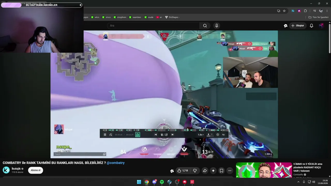The height and width of the screenshot is (186, 331).
Task: Click the 'BU HAFTANIN ABONELER' goal bar
Action: pyautogui.click(x=42, y=5)
